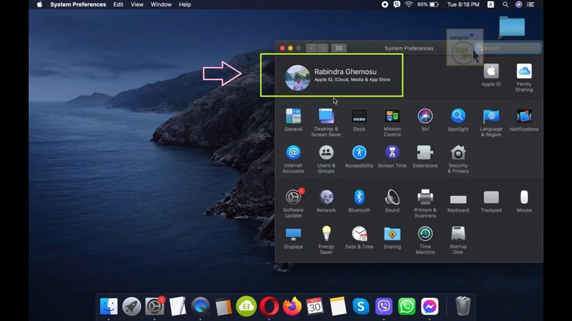Open the Help menu
The height and width of the screenshot is (321, 572).
click(185, 4)
